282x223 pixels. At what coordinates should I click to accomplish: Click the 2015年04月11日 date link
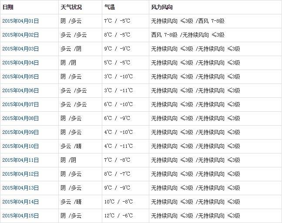pyautogui.click(x=20, y=160)
